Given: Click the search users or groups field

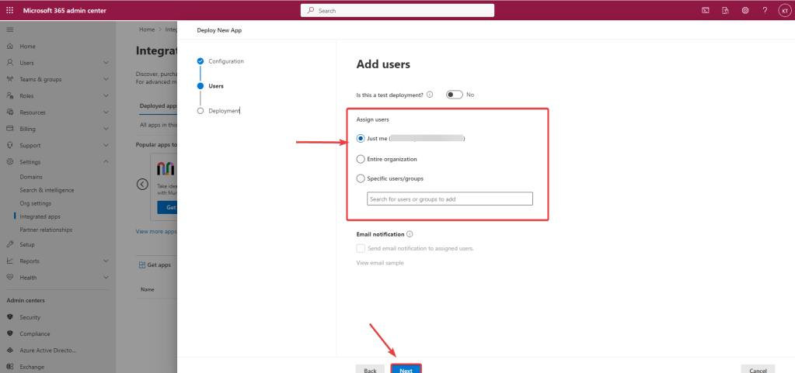Looking at the screenshot, I should pyautogui.click(x=449, y=199).
